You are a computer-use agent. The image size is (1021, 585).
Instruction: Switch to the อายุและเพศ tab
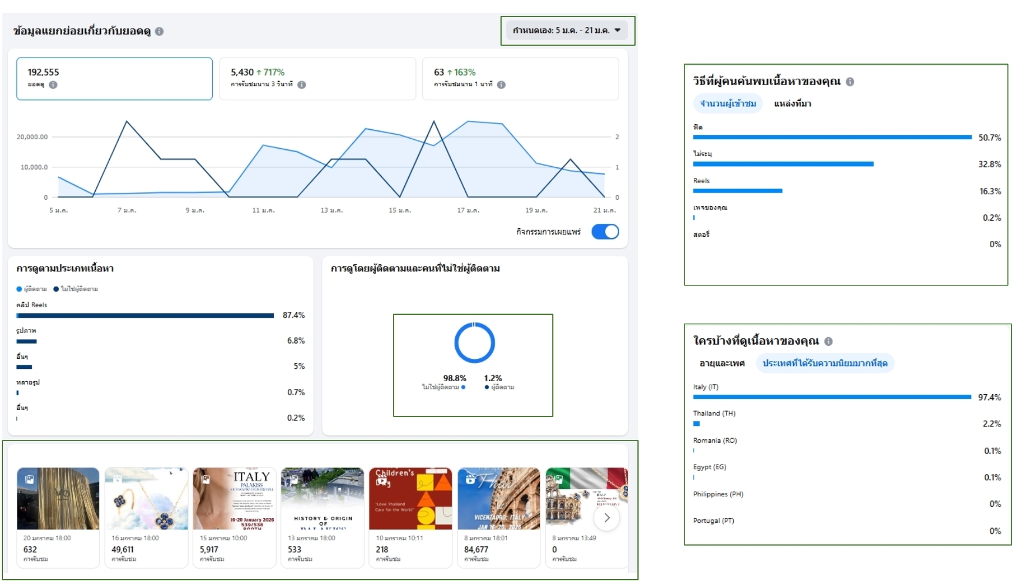tap(722, 364)
